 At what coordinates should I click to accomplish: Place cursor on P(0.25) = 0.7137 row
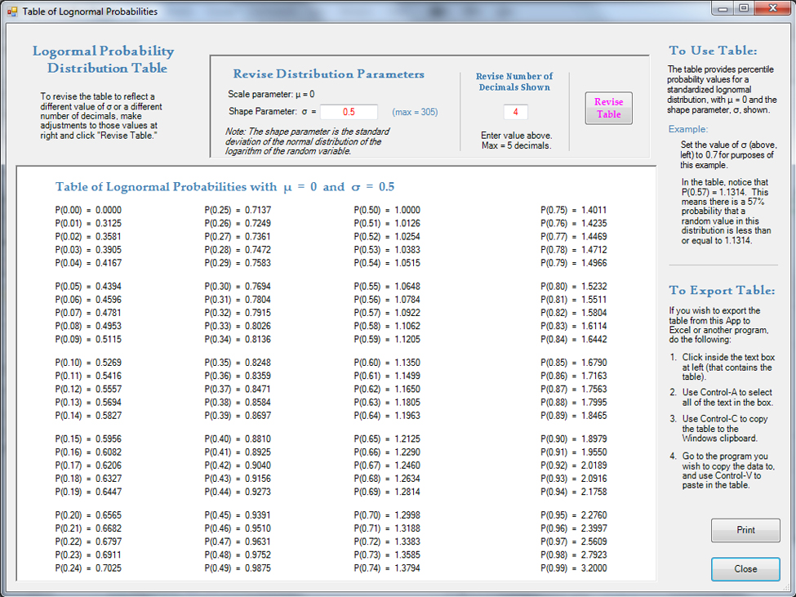coord(238,210)
